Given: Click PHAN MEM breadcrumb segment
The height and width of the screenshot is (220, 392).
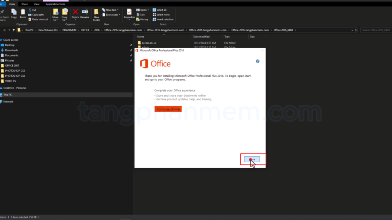Looking at the screenshot, I should click(x=69, y=30).
